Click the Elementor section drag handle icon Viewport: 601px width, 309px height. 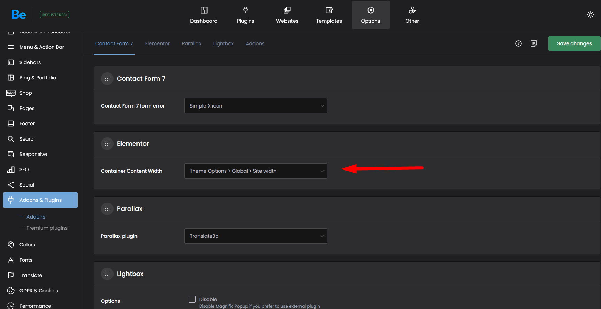click(x=107, y=144)
